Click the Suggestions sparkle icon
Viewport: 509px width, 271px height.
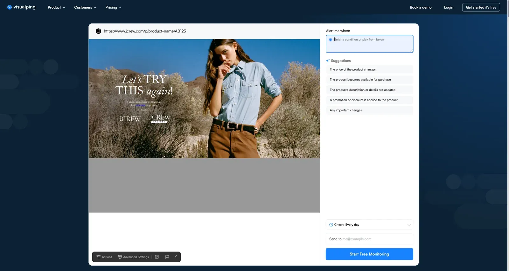328,61
